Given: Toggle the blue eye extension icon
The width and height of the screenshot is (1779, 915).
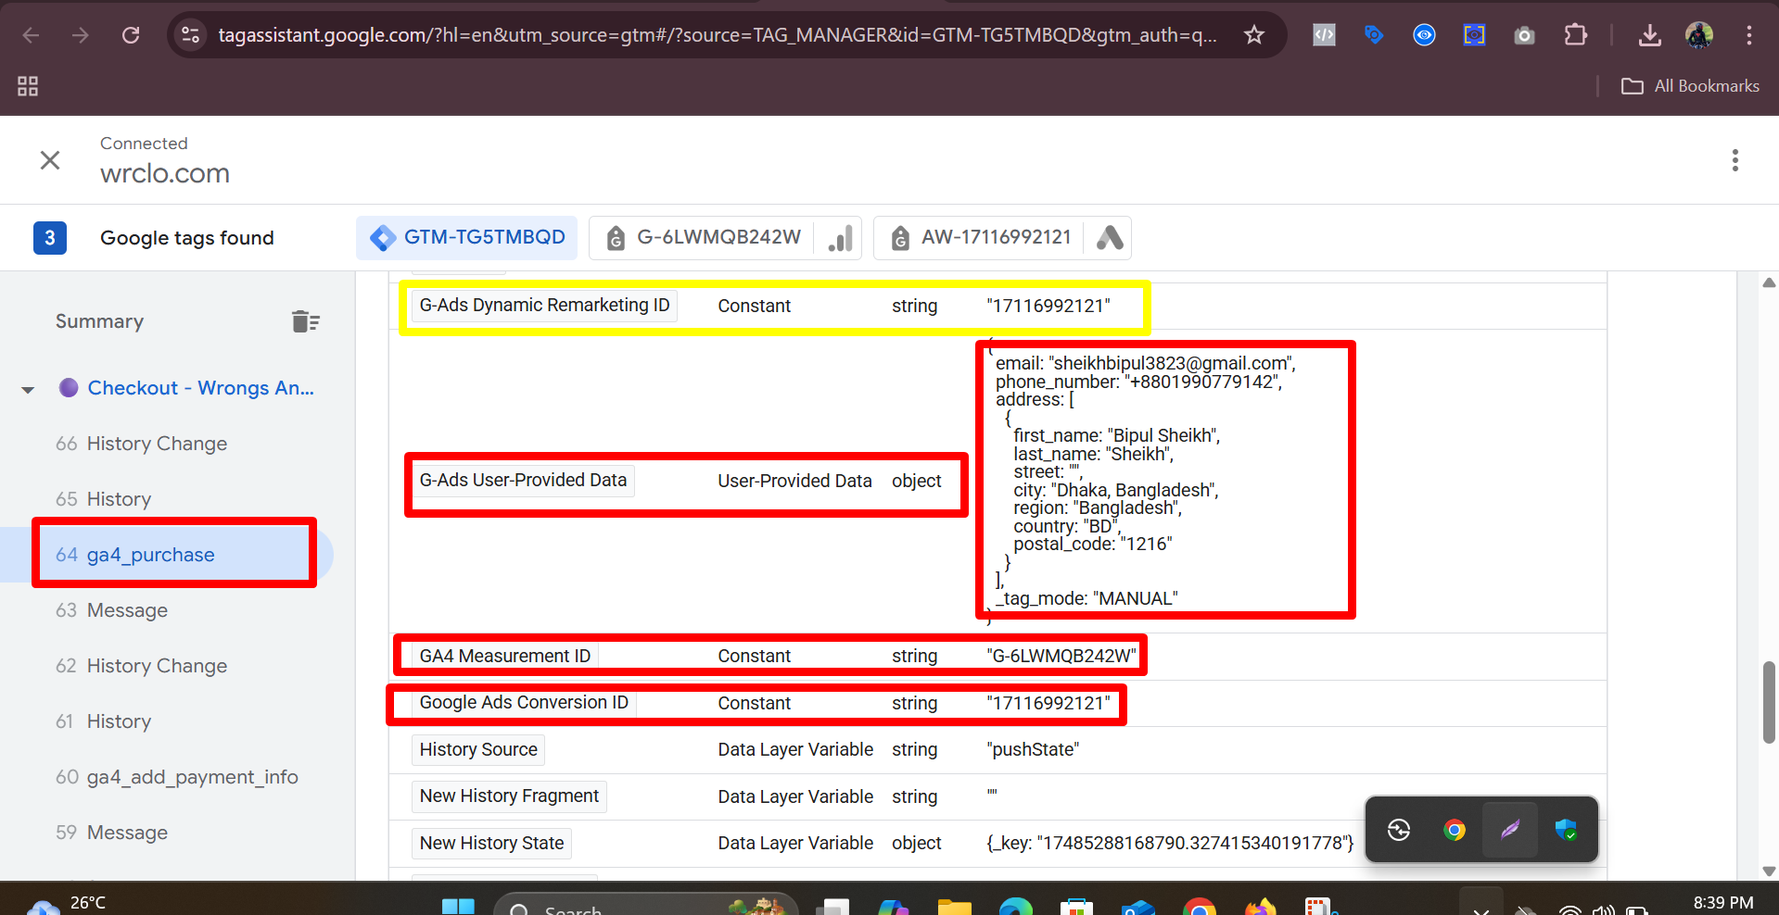Looking at the screenshot, I should (1423, 35).
